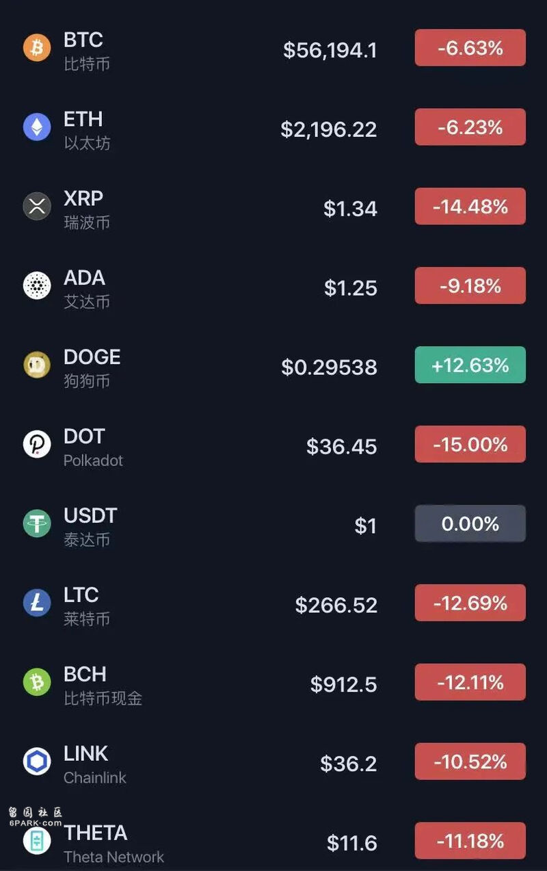Screen dimensions: 547x871
Task: Select the Chainlink LINK hexagon icon
Action: [37, 761]
